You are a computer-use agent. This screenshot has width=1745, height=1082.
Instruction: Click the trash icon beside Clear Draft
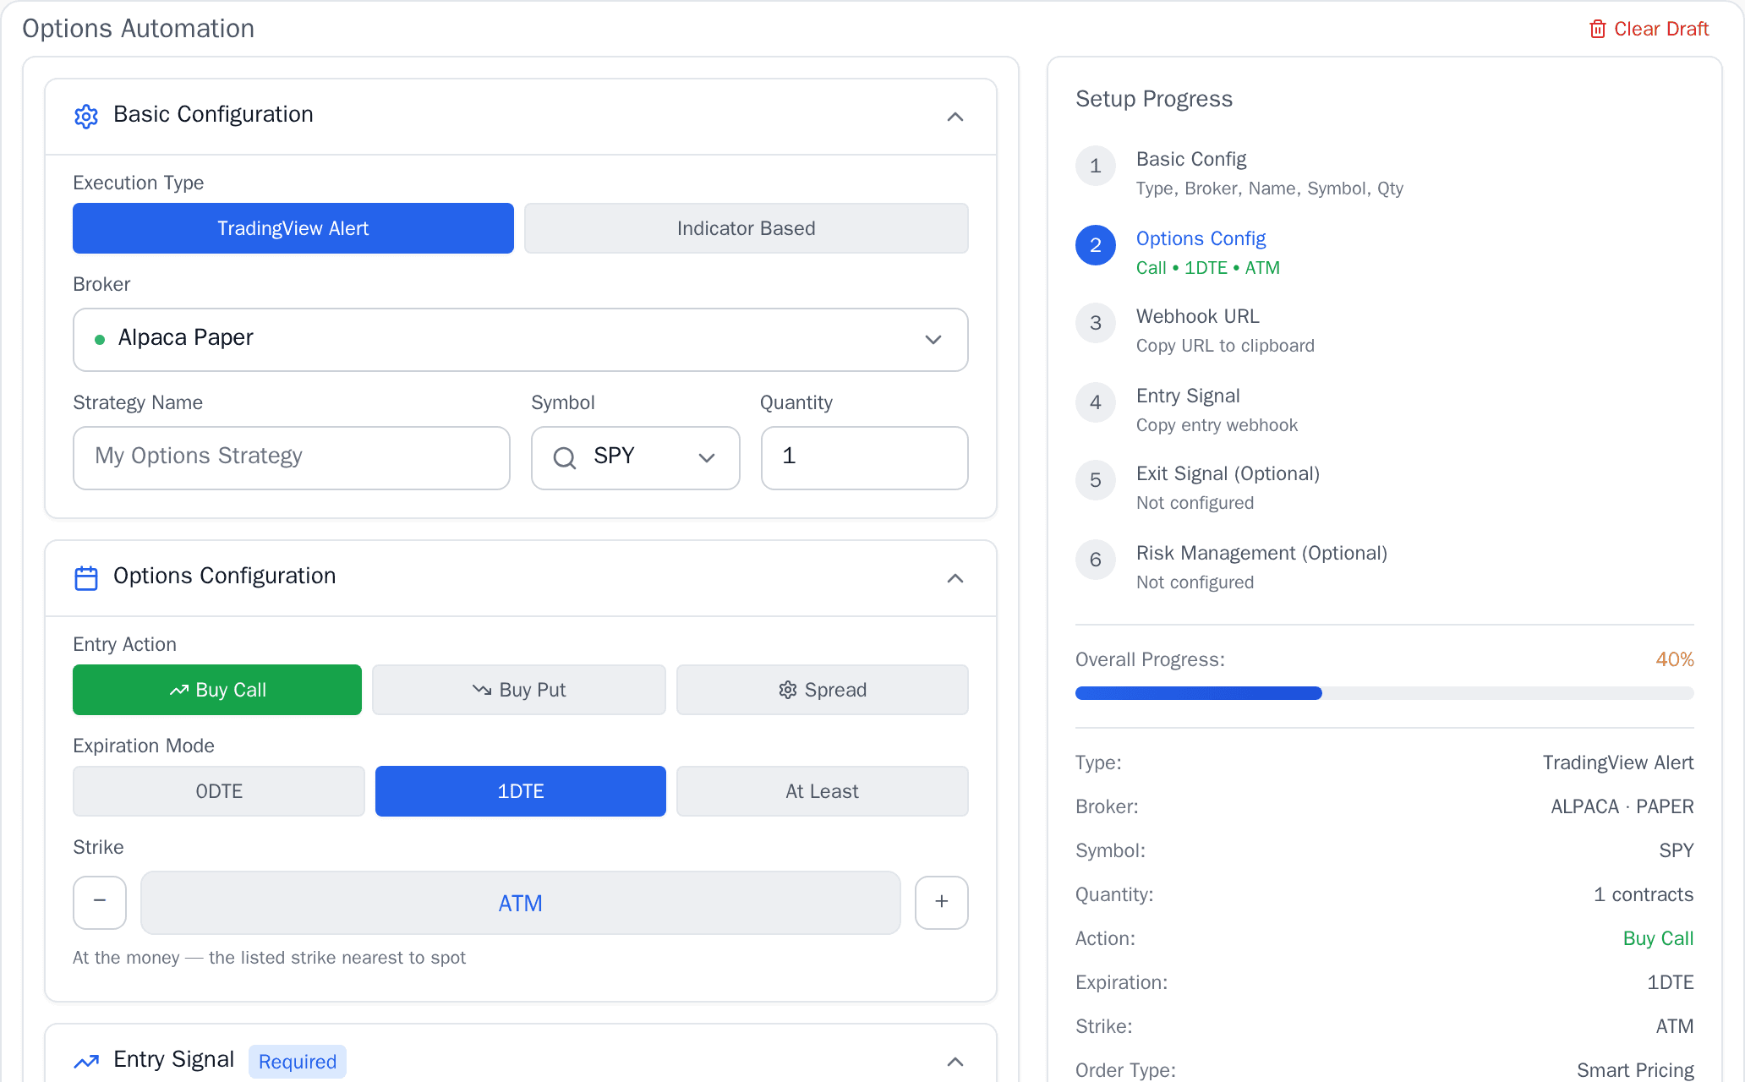[1597, 29]
